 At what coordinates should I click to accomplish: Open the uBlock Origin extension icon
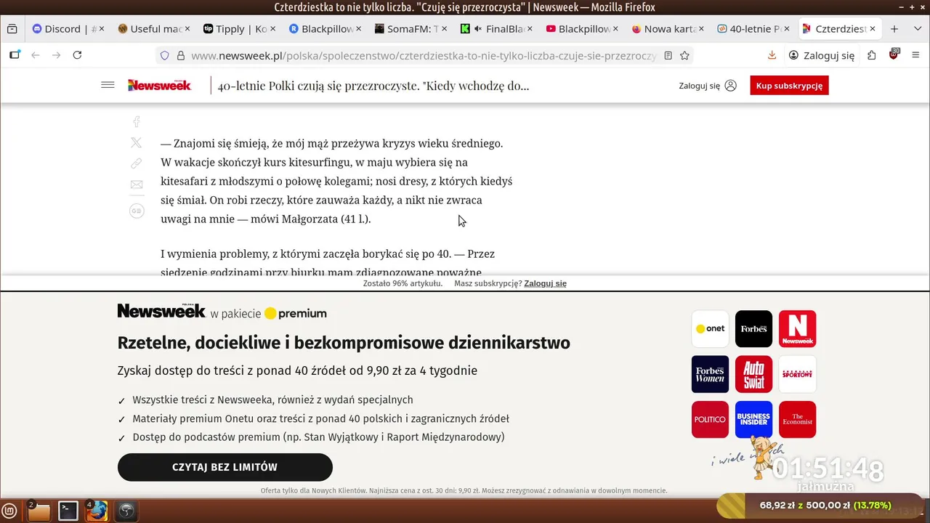click(894, 55)
